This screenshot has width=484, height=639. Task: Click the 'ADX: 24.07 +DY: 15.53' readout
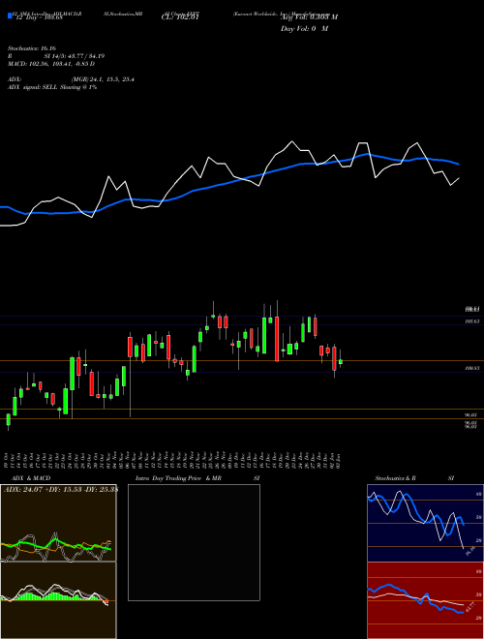pos(45,490)
